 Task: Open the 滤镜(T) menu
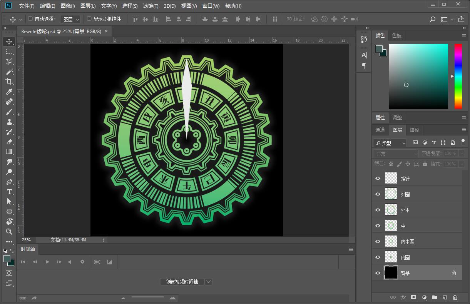coord(151,6)
